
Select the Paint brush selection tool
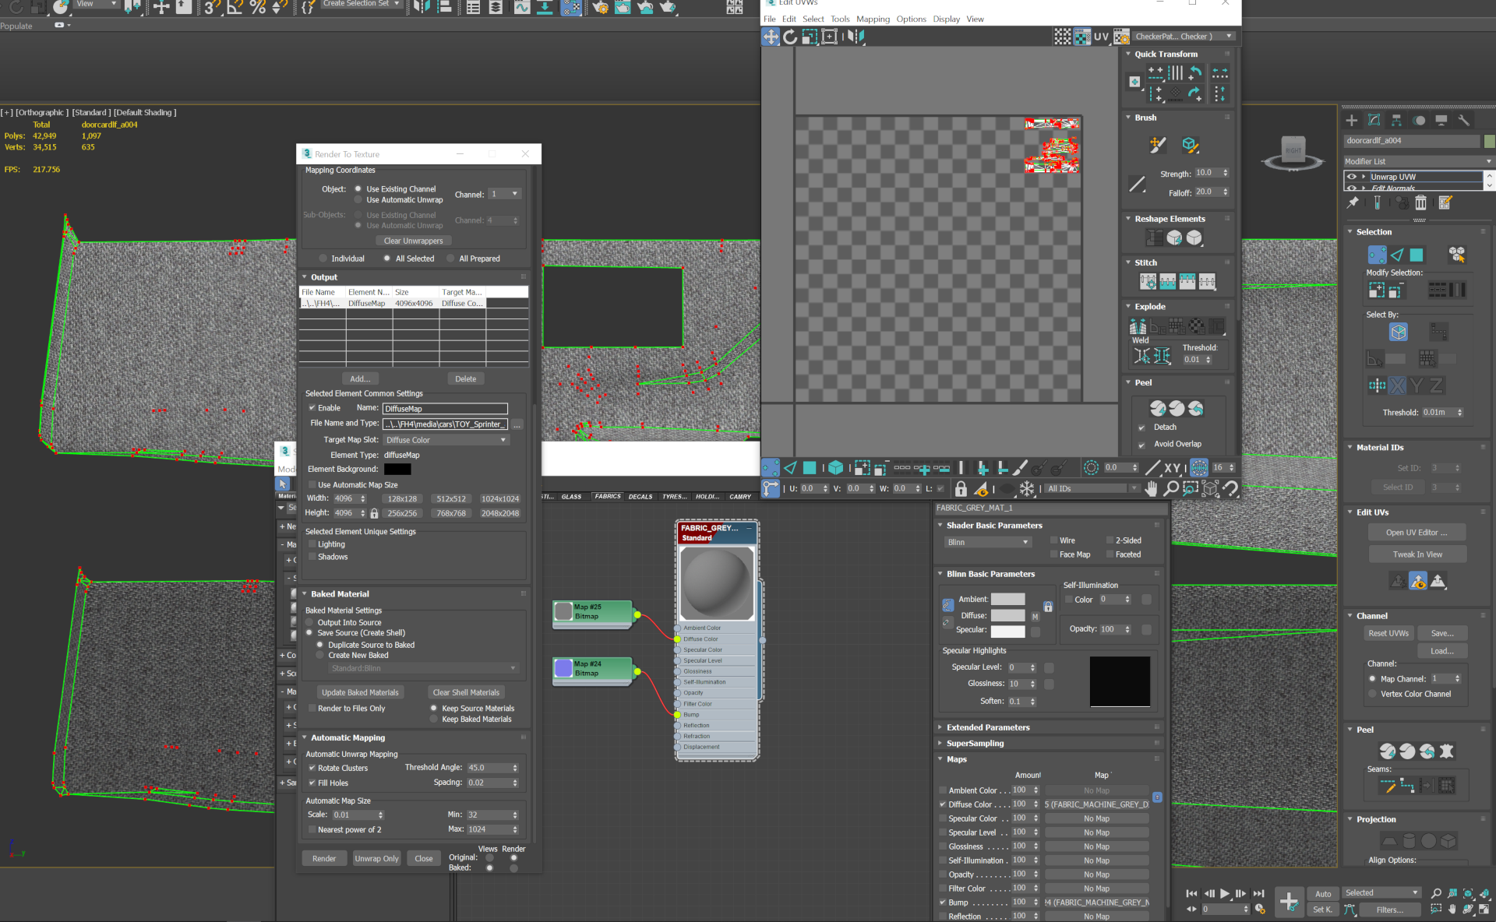coord(1021,468)
